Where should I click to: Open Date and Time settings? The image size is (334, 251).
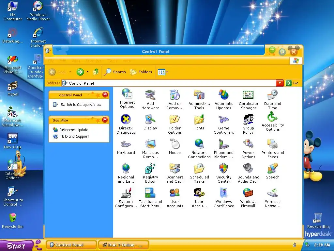273,100
